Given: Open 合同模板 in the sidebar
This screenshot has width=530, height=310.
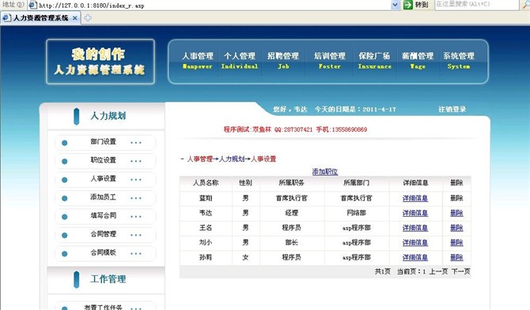Looking at the screenshot, I should point(103,252).
